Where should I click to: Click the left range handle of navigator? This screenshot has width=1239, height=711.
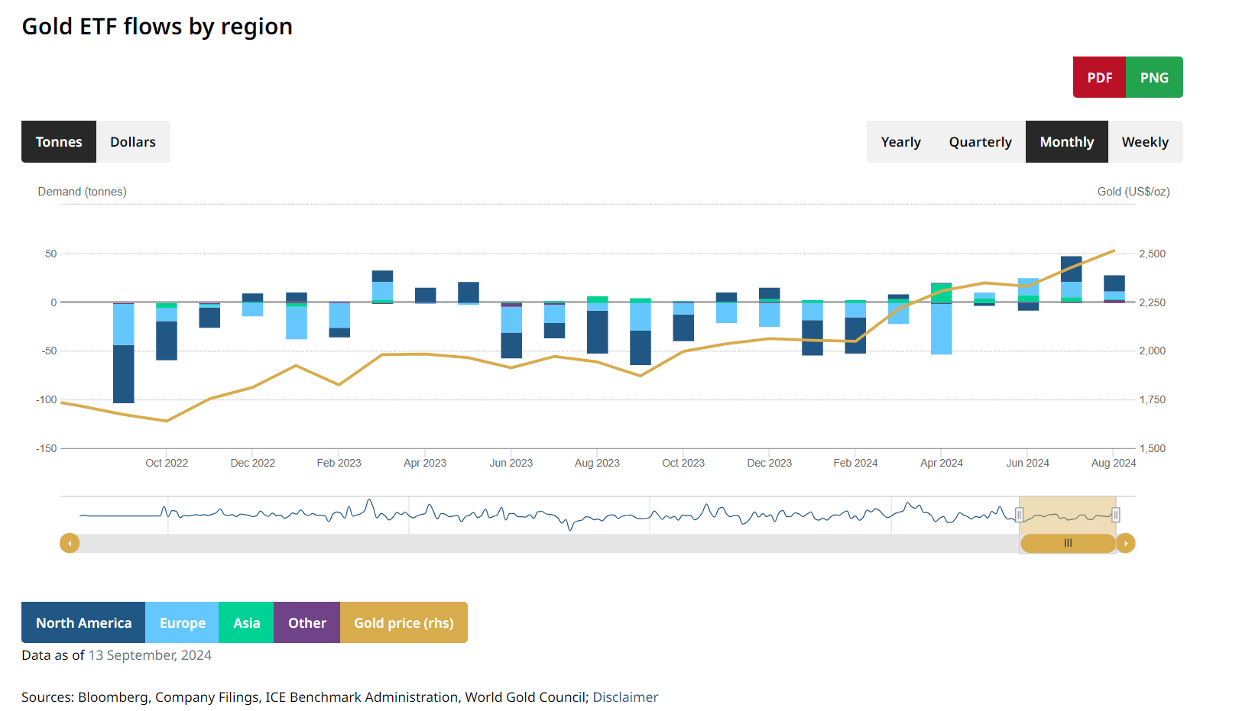click(1019, 515)
